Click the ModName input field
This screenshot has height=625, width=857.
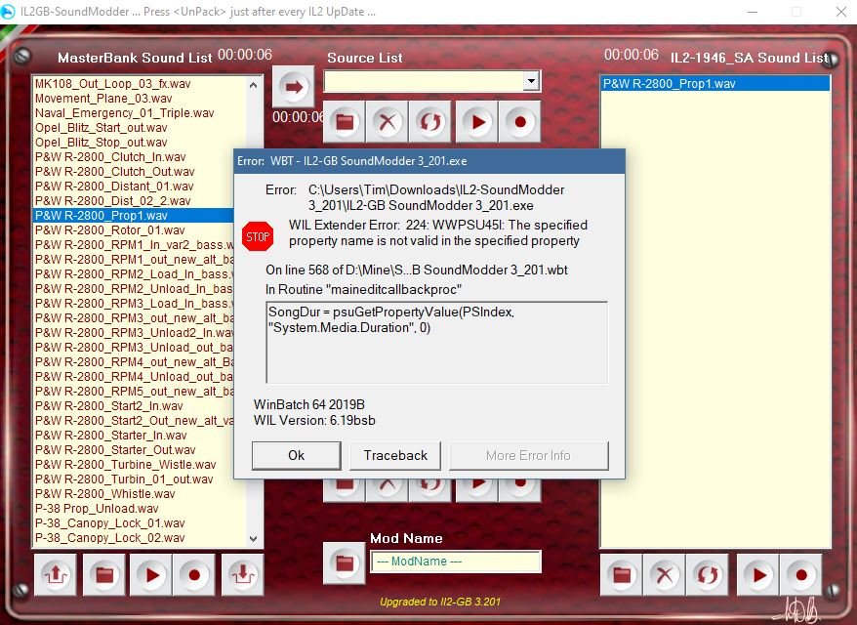pos(456,562)
